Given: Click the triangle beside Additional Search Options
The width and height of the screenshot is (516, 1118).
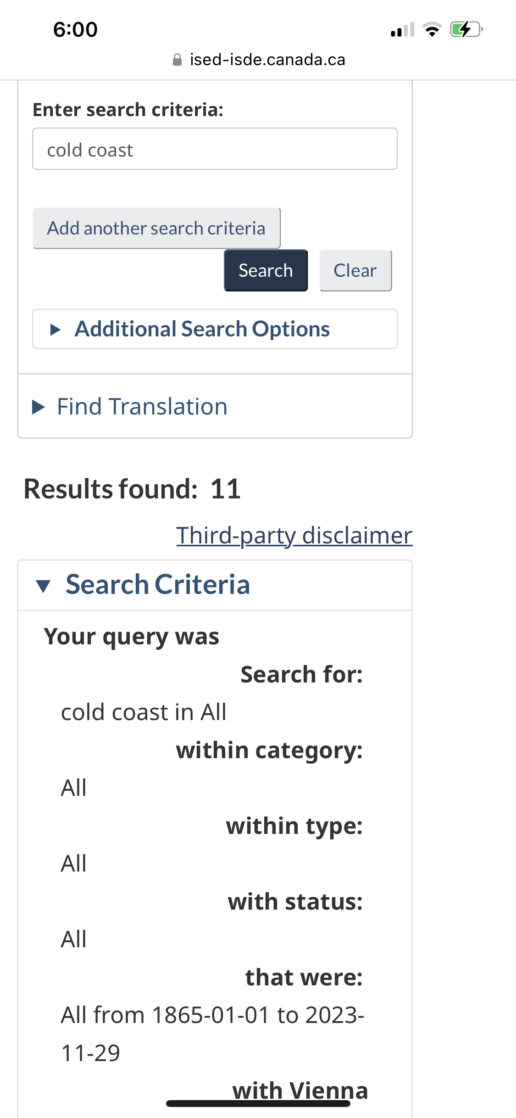Looking at the screenshot, I should pyautogui.click(x=55, y=330).
